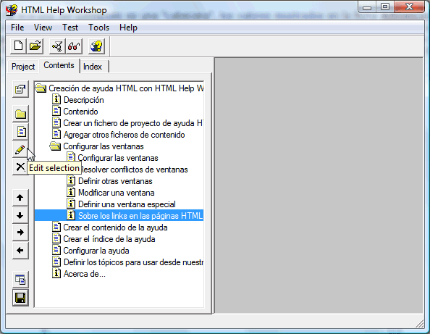Save file with the floppy disk icon
Screen dimensions: 430x334
[x=20, y=298]
